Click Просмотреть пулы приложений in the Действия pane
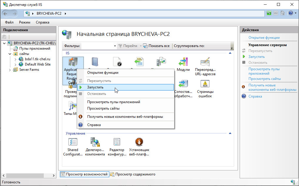Screen dimensions: 299x186 coord(264,71)
